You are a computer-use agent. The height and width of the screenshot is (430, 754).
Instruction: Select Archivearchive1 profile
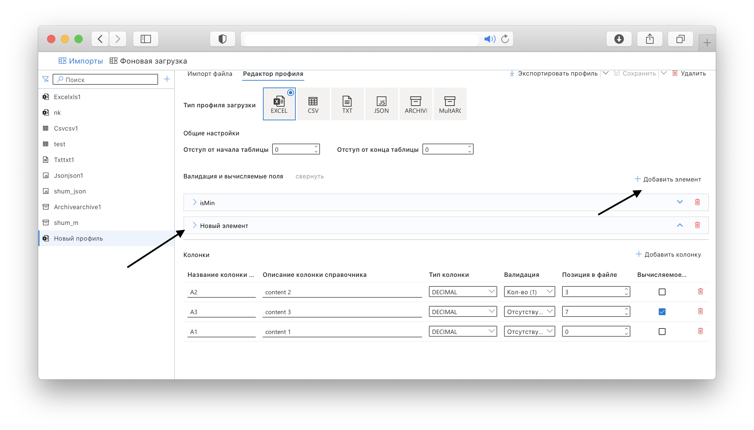(106, 207)
